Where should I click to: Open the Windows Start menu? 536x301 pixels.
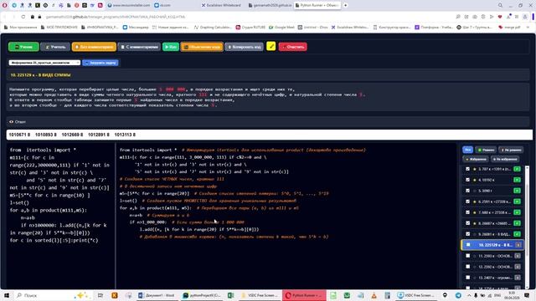tap(6, 295)
